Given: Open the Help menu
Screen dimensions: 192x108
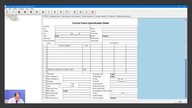Looking at the screenshot, I should (32, 9).
